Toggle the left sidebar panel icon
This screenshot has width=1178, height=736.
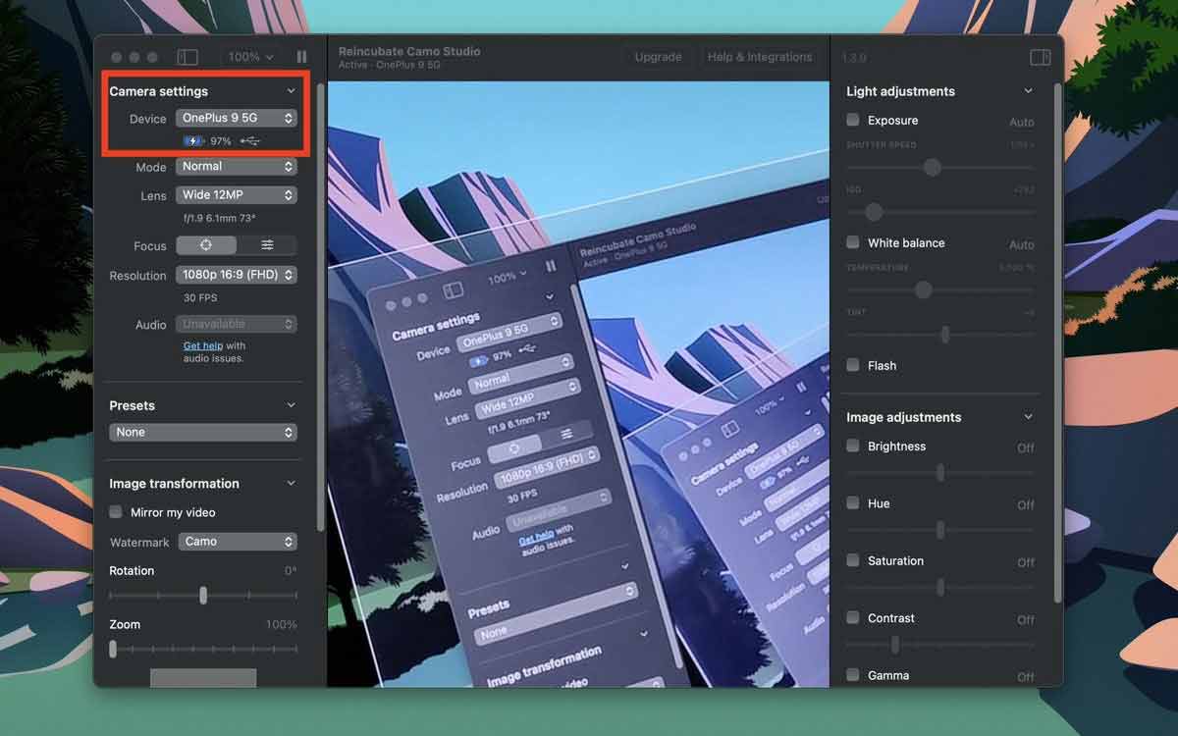point(187,58)
